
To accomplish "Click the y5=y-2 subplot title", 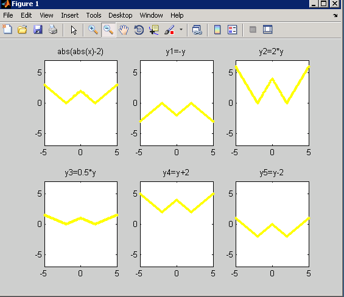I will coord(272,173).
